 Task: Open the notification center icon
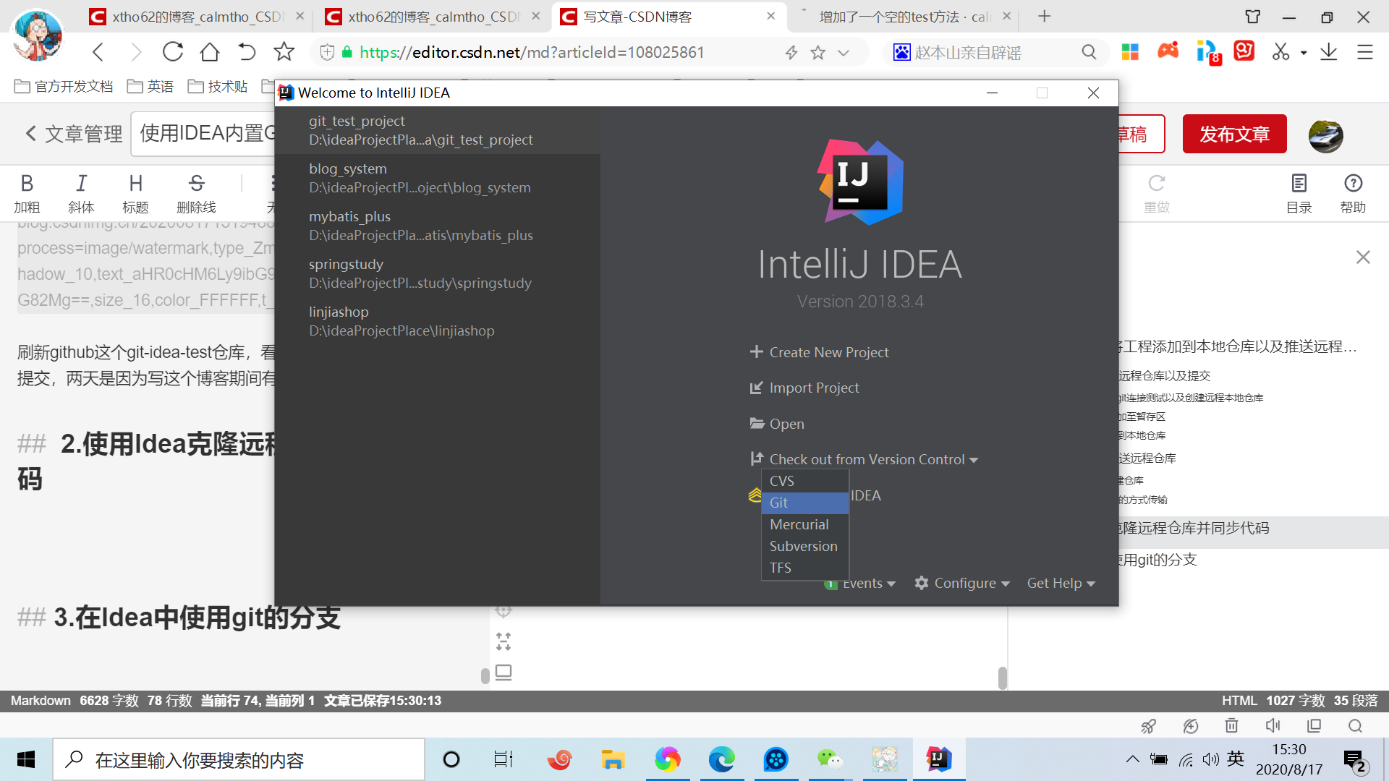click(x=1354, y=761)
